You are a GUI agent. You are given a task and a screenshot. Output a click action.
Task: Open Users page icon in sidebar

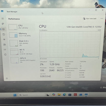(5, 45)
